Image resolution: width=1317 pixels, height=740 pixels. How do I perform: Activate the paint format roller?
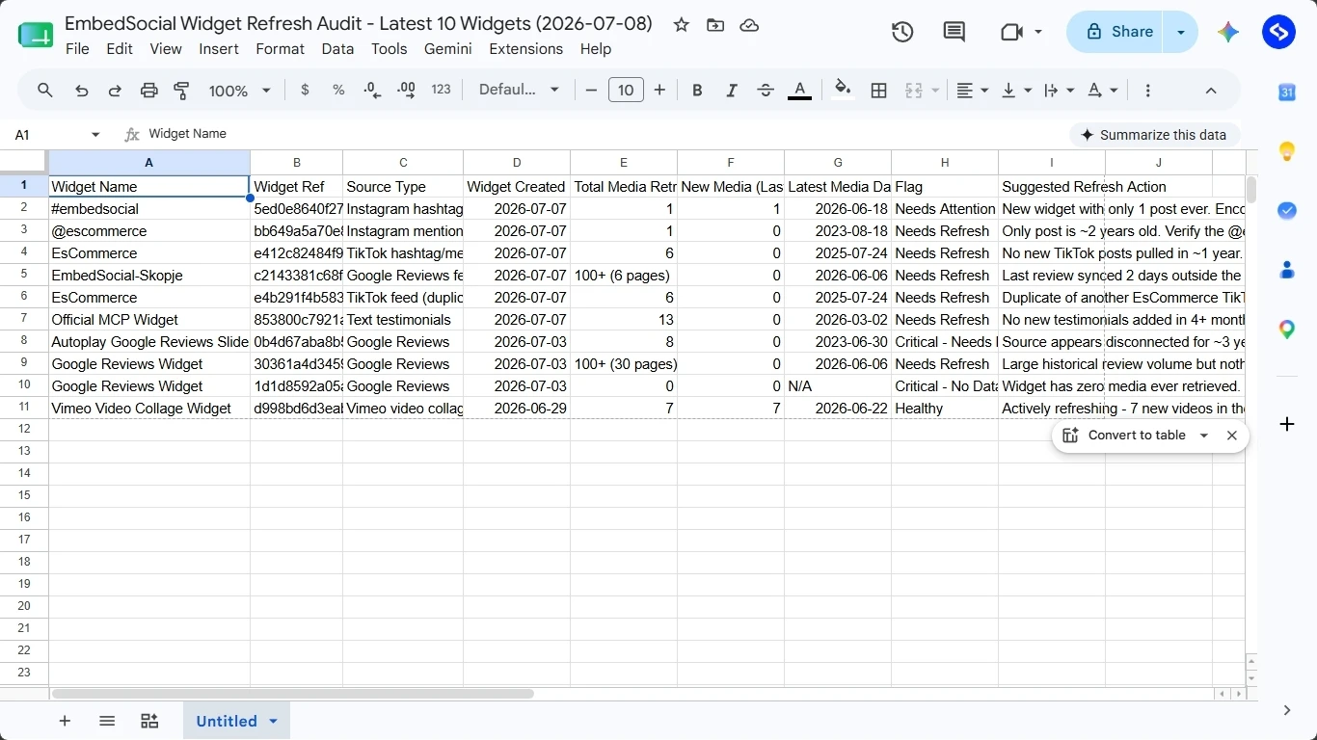coord(181,90)
